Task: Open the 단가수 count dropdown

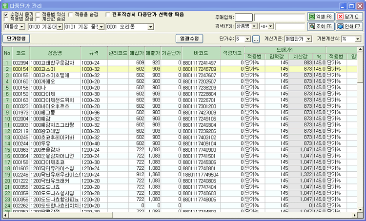Action: pos(247,39)
